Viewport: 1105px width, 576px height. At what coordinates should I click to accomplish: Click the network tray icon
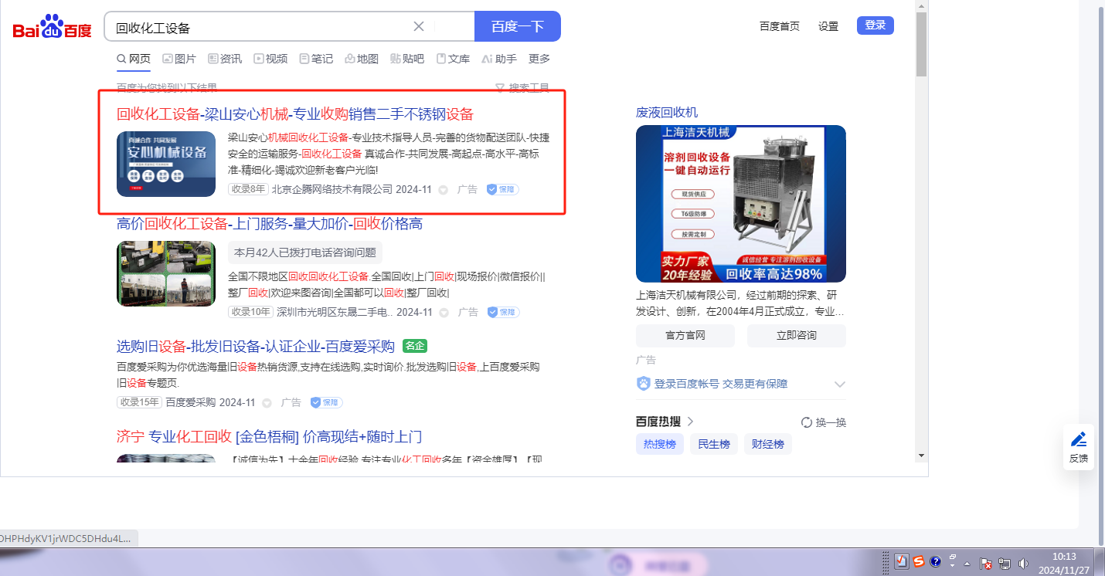pyautogui.click(x=1005, y=563)
